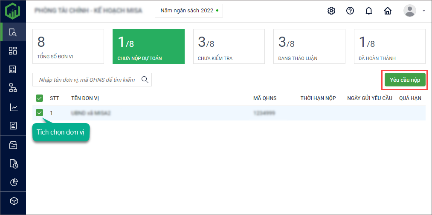The height and width of the screenshot is (215, 432).
Task: Click the unit name search input field
Action: click(87, 80)
